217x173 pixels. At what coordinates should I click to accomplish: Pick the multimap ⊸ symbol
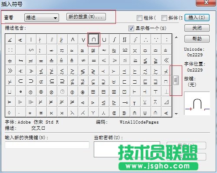click(x=125, y=102)
